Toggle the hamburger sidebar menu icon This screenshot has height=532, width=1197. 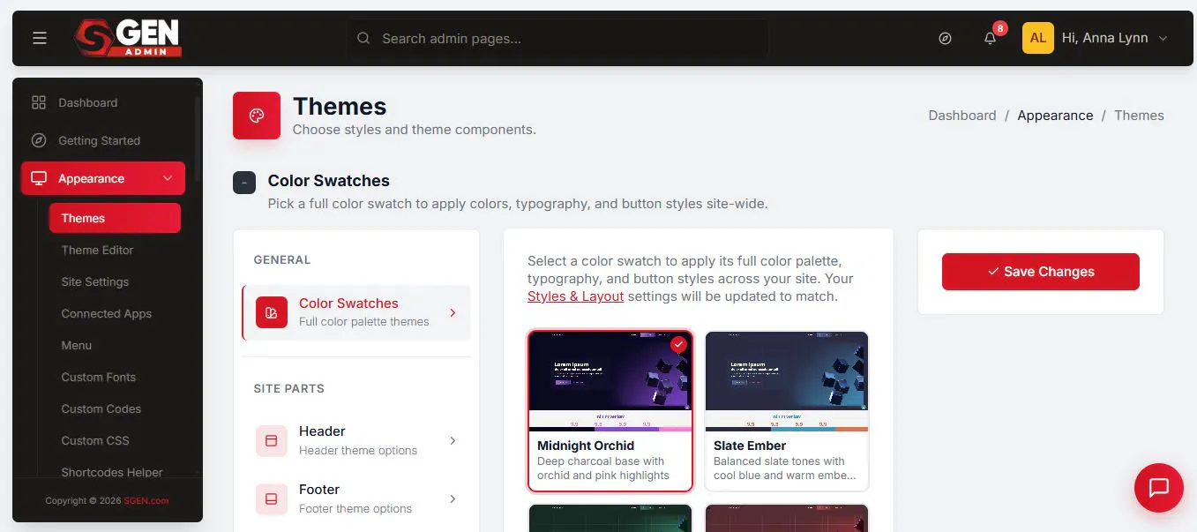40,38
